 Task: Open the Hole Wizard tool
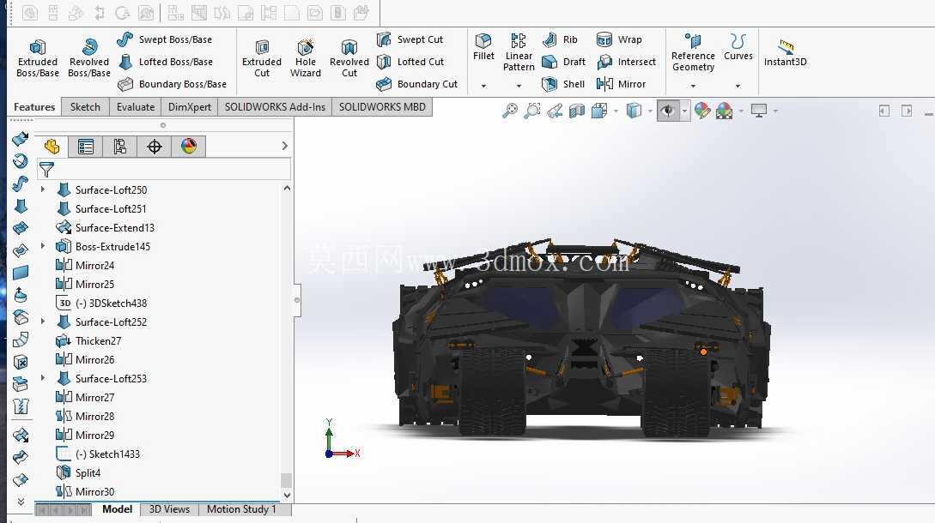tap(306, 57)
